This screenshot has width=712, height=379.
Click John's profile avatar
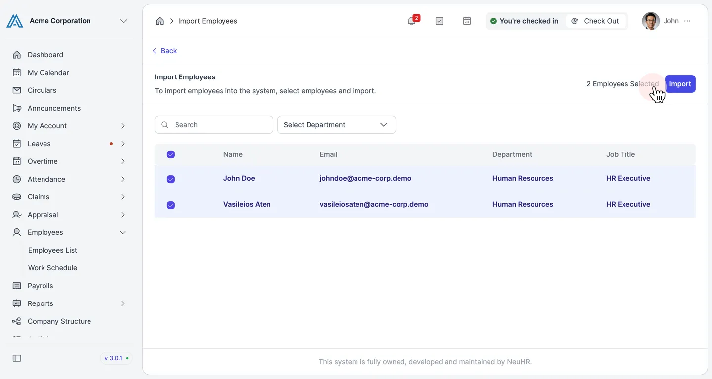click(x=651, y=21)
